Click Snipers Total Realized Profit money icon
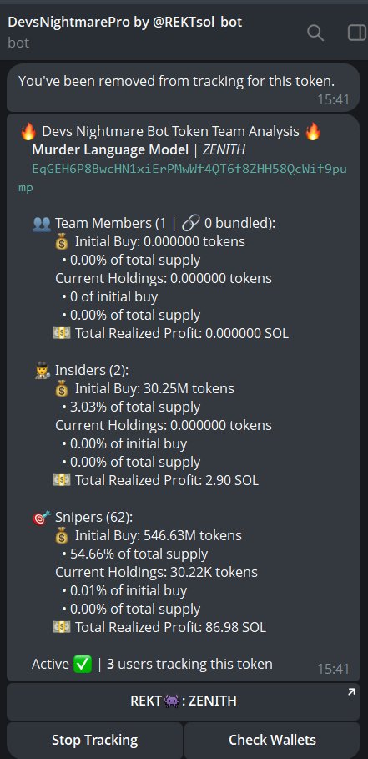 62,628
